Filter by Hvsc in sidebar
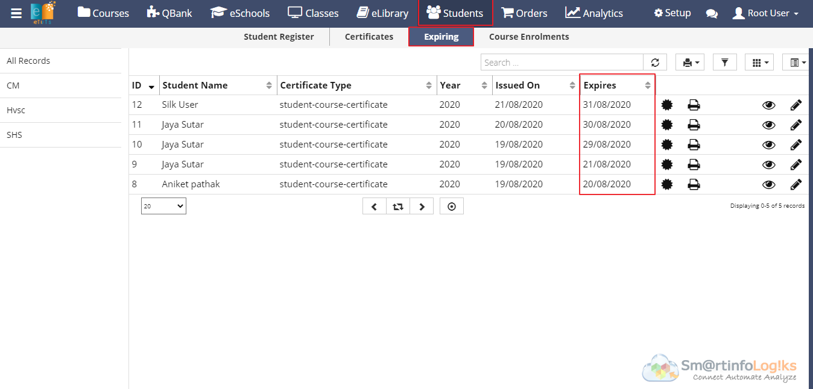The image size is (813, 389). (60, 110)
